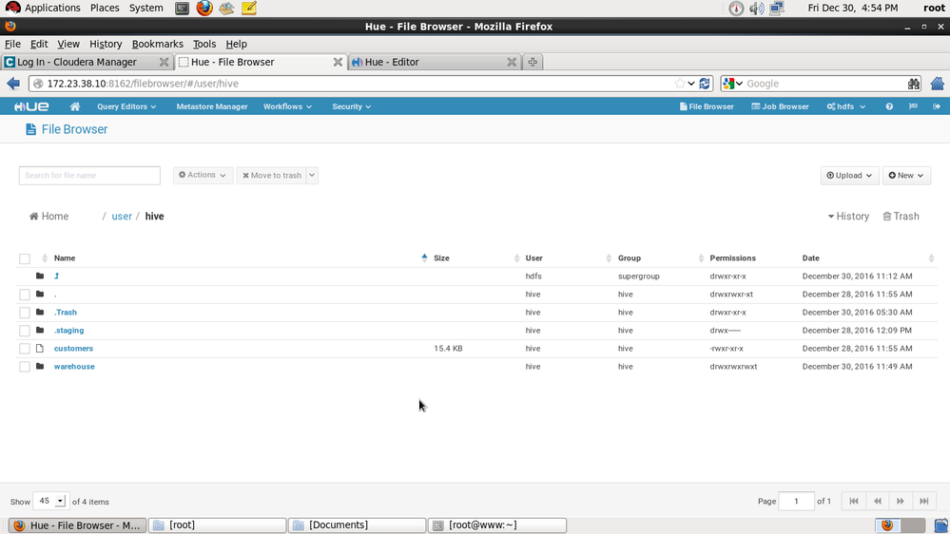The width and height of the screenshot is (950, 534).
Task: Open the customers file link
Action: click(x=73, y=348)
